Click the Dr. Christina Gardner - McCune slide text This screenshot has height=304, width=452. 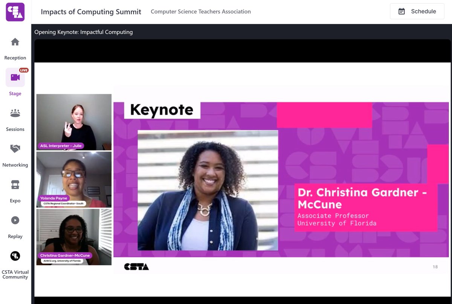pyautogui.click(x=362, y=199)
